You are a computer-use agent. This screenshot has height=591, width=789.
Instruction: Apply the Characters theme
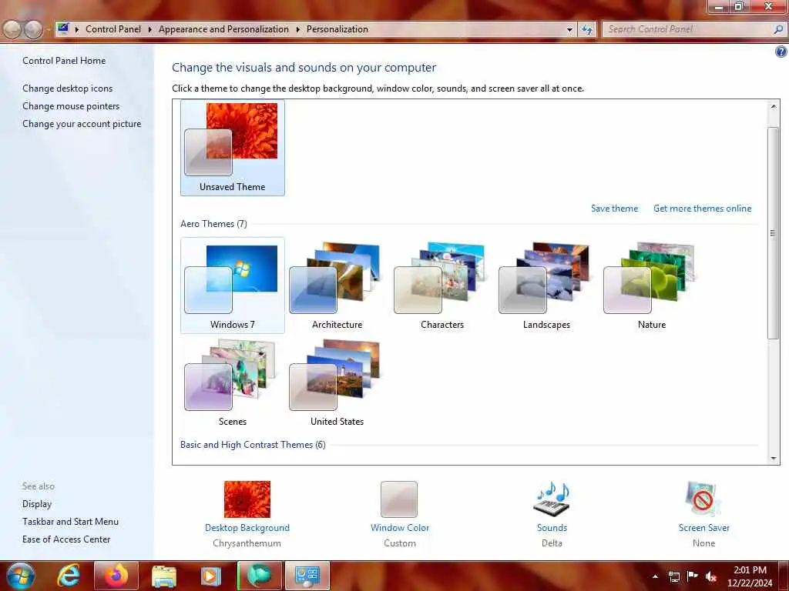click(x=442, y=285)
